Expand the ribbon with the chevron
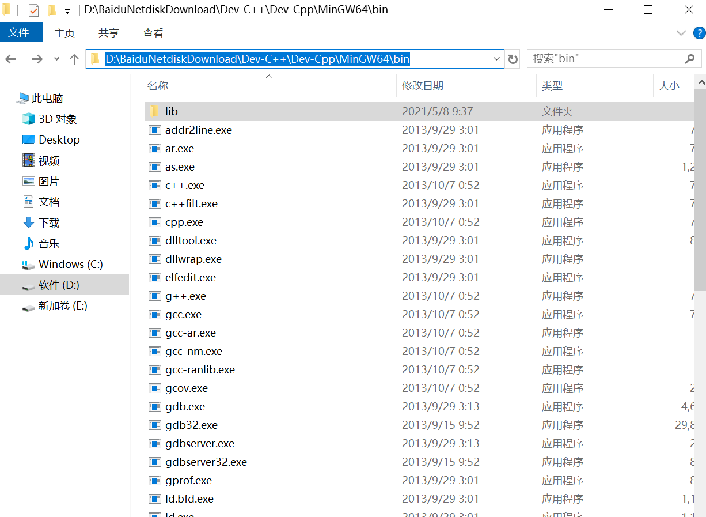Viewport: 706px width, 517px height. [x=681, y=33]
